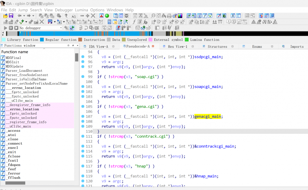Image resolution: width=308 pixels, height=190 pixels.
Task: Click the red warning triangle icon
Action: point(101,16)
